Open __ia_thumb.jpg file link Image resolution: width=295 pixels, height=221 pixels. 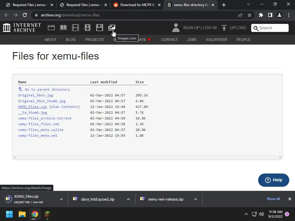(x=33, y=113)
